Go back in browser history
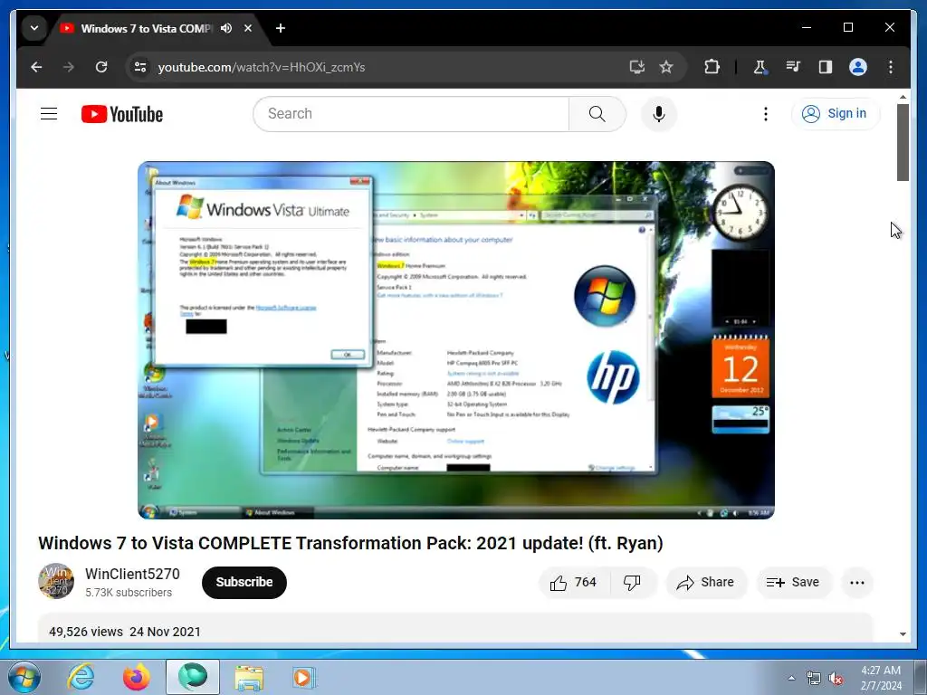Viewport: 927px width, 695px height. (x=36, y=67)
